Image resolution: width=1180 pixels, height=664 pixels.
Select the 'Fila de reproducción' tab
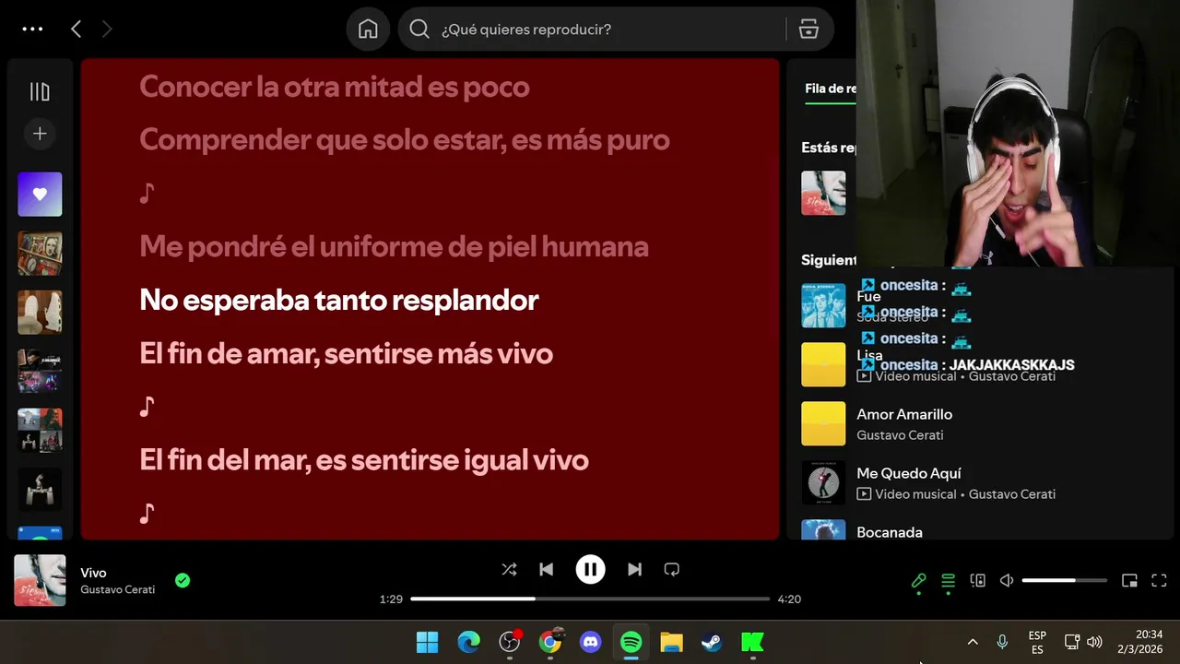coord(830,89)
